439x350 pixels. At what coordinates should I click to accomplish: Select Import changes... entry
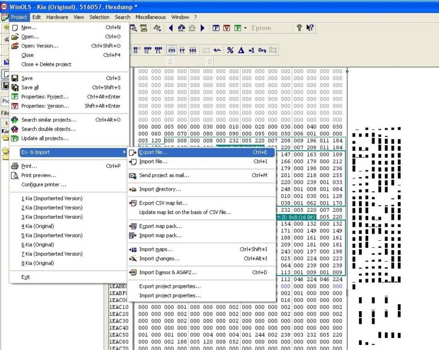[x=202, y=259]
